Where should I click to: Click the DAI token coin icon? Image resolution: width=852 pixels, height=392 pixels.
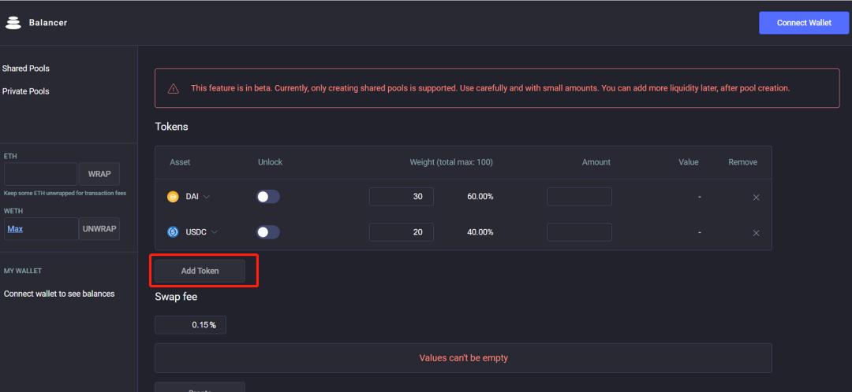[x=173, y=197]
